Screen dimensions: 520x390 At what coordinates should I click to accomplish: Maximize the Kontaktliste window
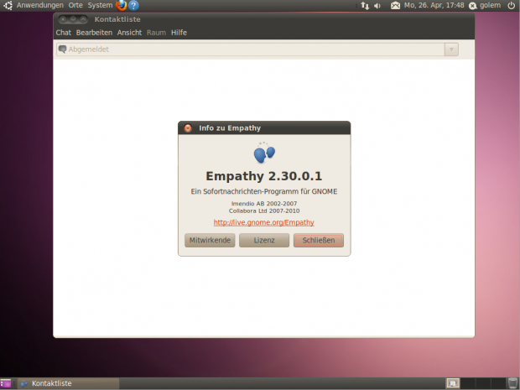(83, 19)
